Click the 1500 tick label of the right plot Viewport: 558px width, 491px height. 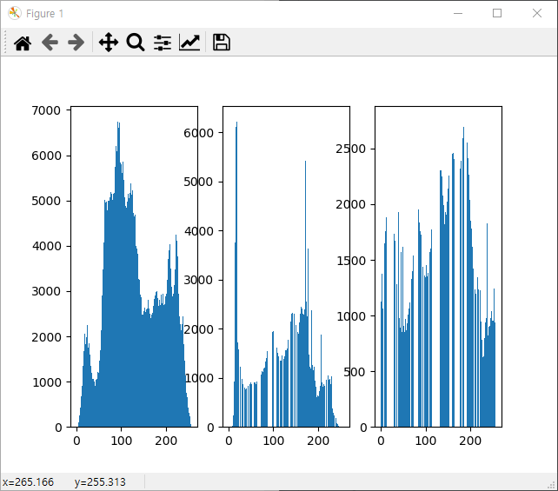point(351,261)
